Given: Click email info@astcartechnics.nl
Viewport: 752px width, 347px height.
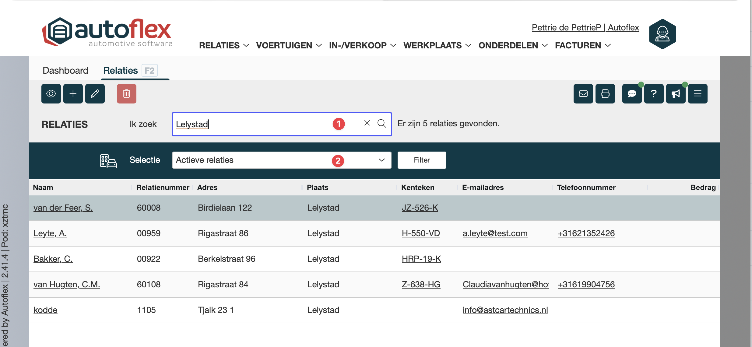Looking at the screenshot, I should (x=505, y=310).
